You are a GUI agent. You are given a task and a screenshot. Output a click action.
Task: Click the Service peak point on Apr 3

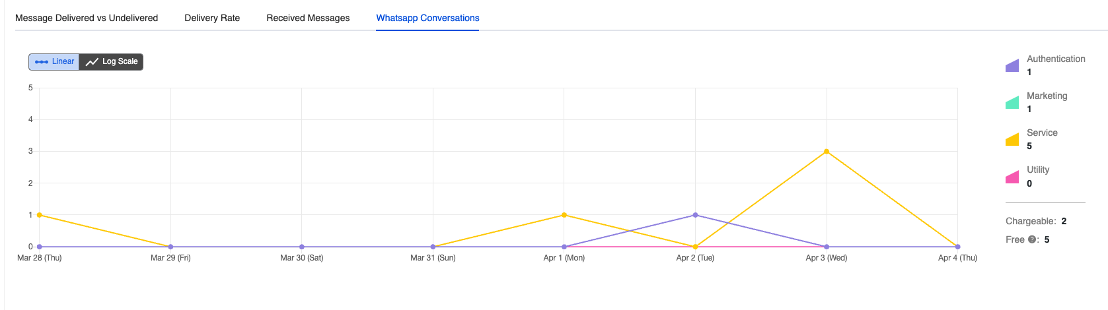[x=827, y=152]
